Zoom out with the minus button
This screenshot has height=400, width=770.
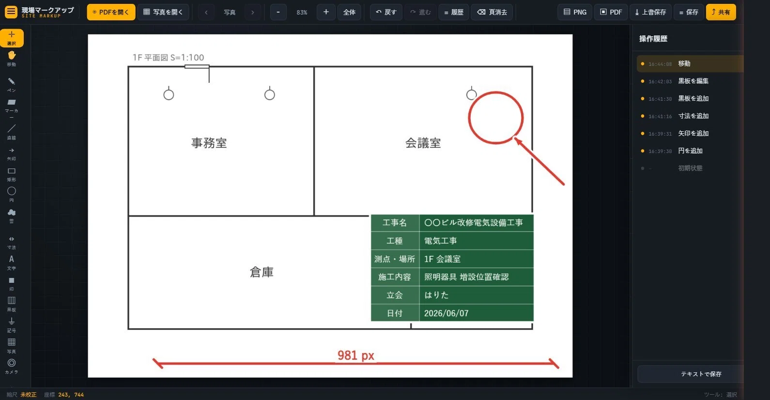click(x=278, y=12)
